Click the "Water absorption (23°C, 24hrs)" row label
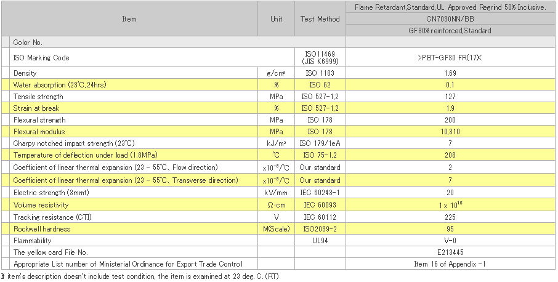 [x=60, y=84]
